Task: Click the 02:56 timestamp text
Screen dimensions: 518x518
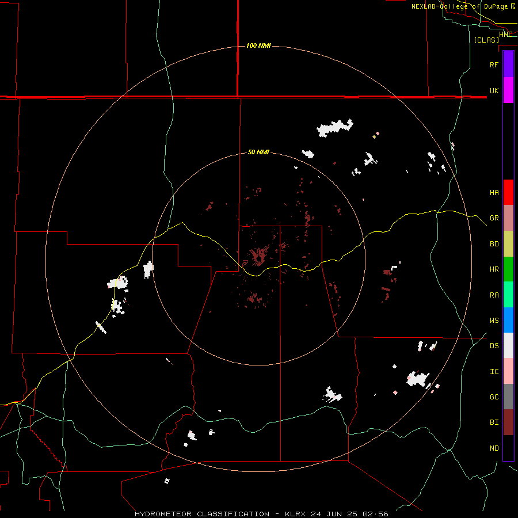Action: click(375, 514)
